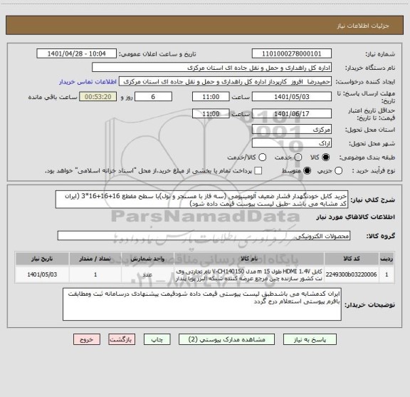Viewport: 410px width, 397px height.
Task: Select the خدمت radio button
Action: [x=298, y=158]
